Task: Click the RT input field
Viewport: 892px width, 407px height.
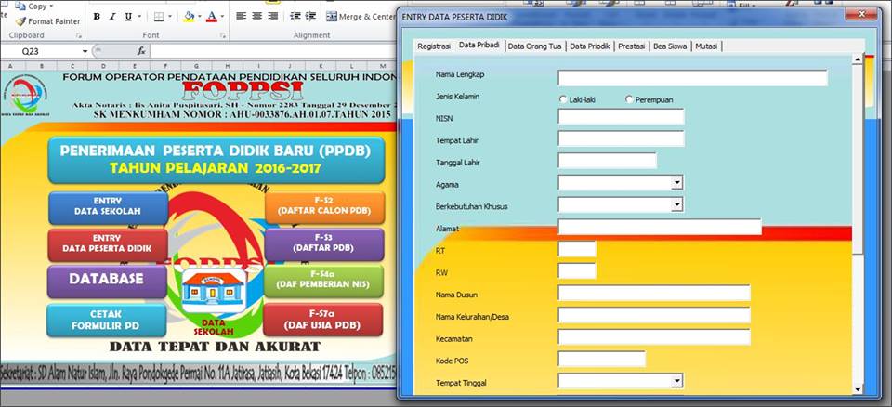Action: tap(577, 249)
